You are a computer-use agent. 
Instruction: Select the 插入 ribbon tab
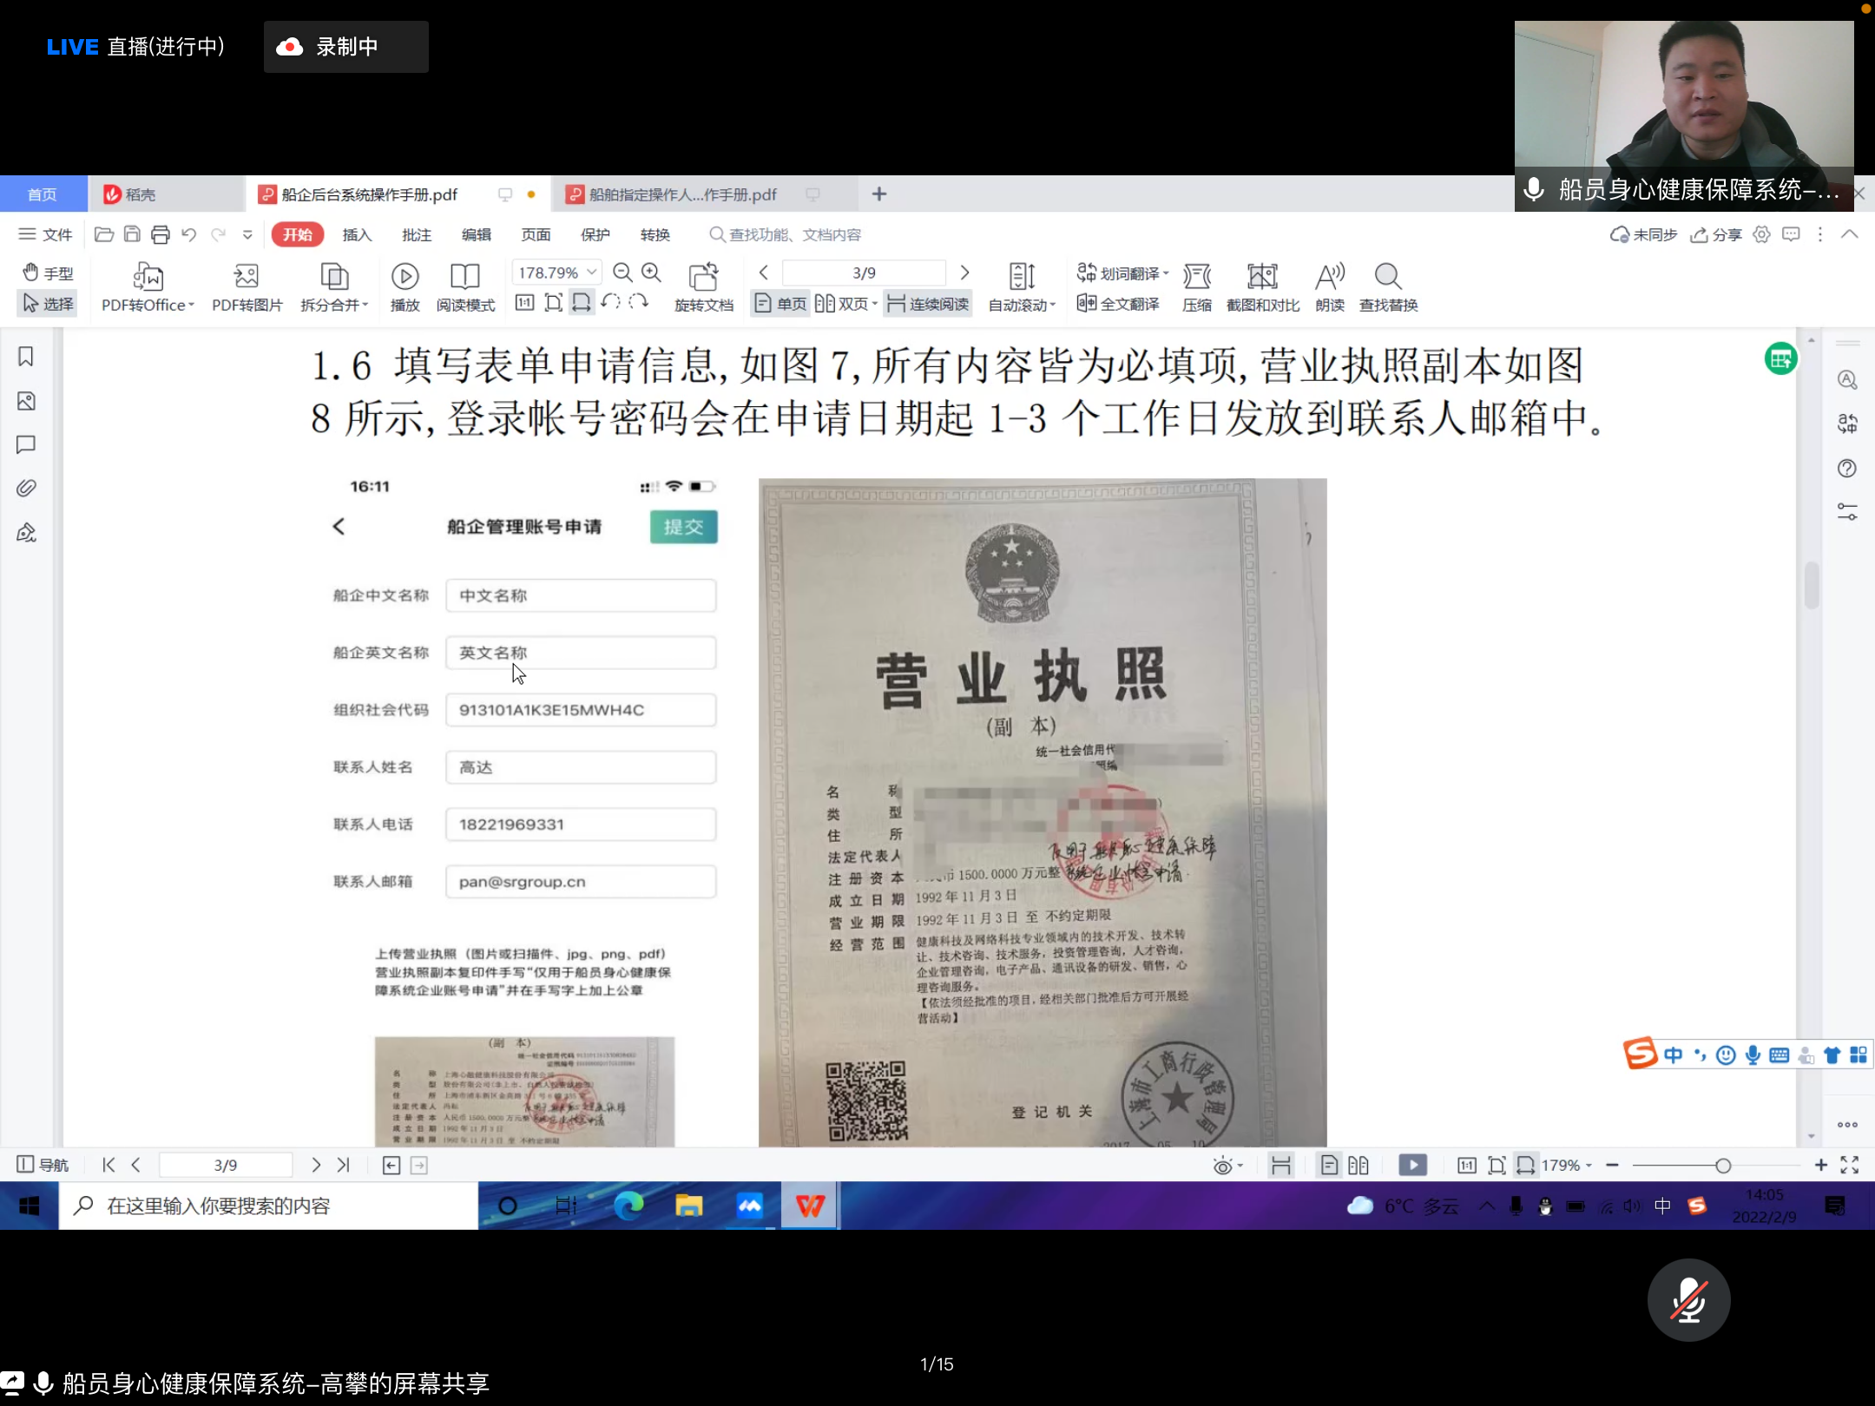pyautogui.click(x=357, y=234)
